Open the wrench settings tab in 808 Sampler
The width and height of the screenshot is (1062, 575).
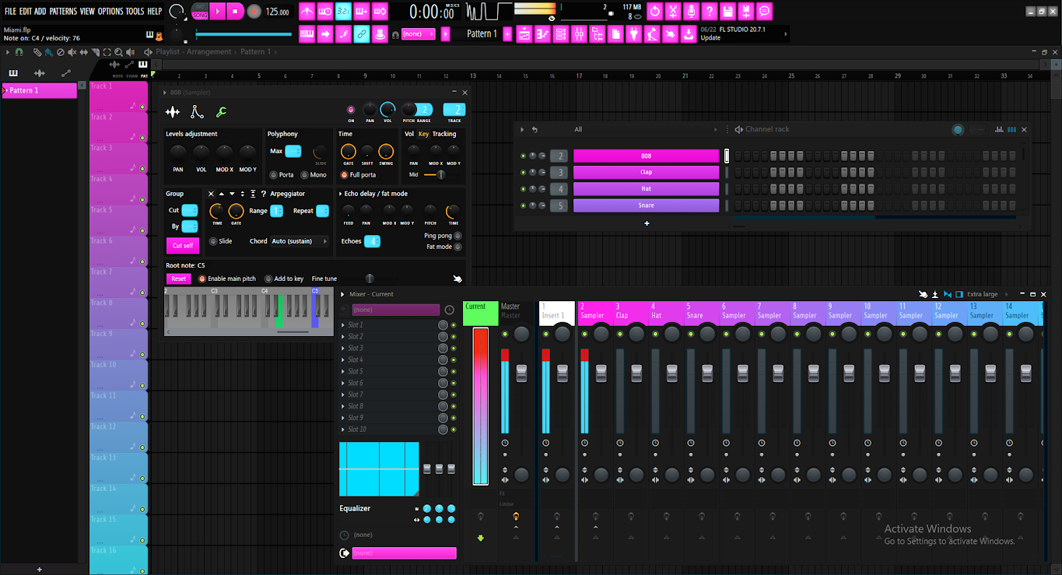(222, 112)
